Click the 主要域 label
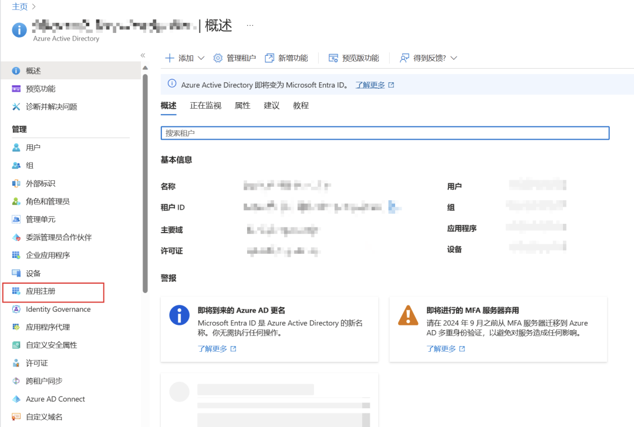This screenshot has width=634, height=427. click(x=172, y=230)
